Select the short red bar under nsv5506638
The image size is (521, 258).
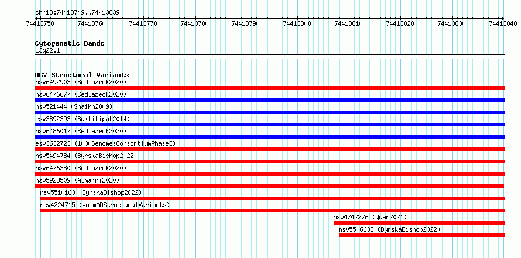click(421, 235)
